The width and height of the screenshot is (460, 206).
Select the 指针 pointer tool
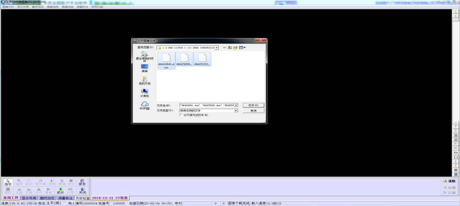(x=8, y=182)
